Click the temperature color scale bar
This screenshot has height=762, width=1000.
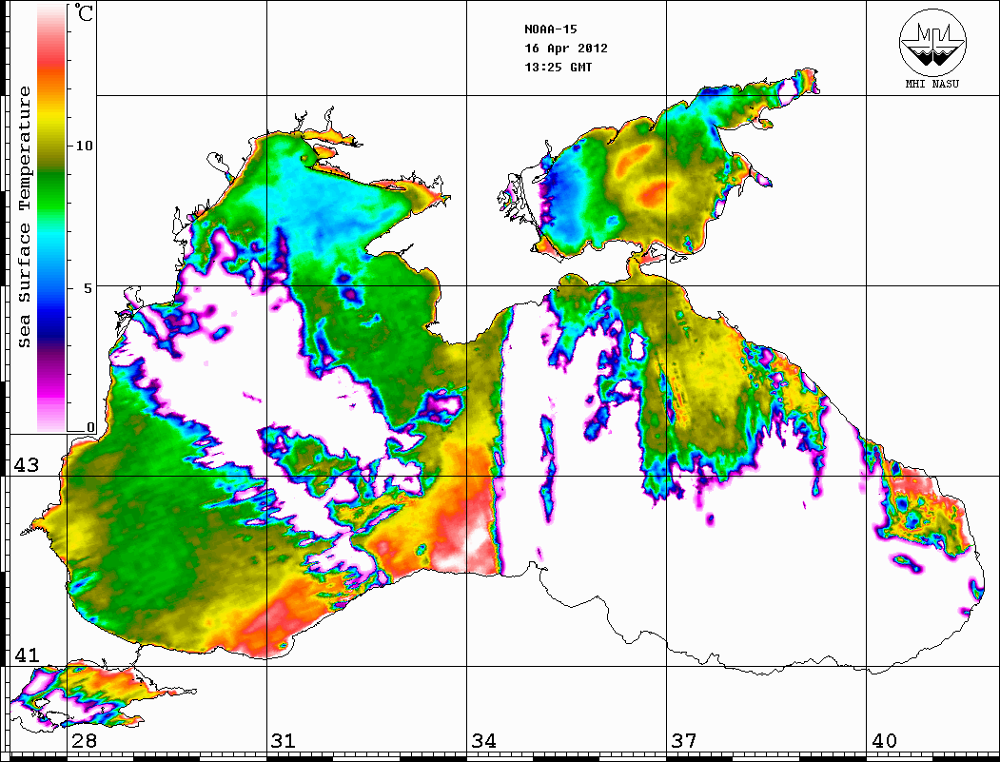(51, 218)
